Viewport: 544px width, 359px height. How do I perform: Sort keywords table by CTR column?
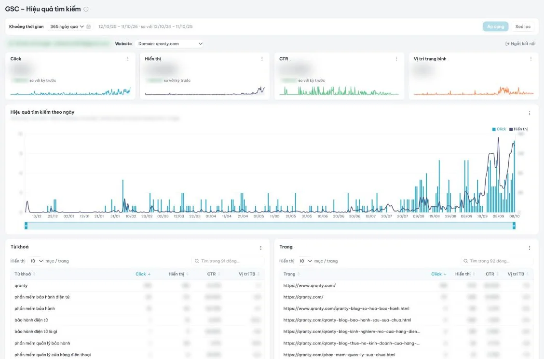pyautogui.click(x=214, y=274)
